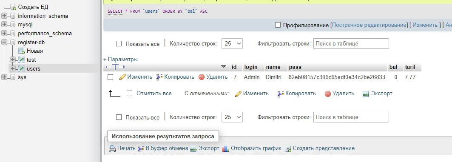Click export icon in С отмеченными actions

(x=366, y=94)
